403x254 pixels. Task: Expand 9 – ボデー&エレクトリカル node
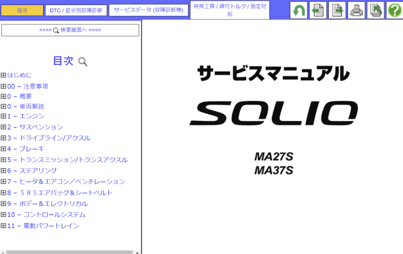click(x=3, y=204)
